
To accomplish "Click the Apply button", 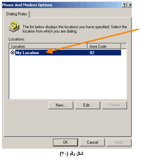I will 119,142.
